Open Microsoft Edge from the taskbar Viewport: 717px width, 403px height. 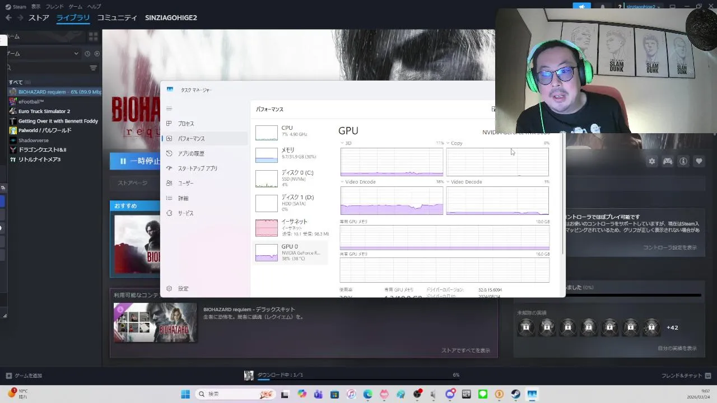(x=367, y=394)
